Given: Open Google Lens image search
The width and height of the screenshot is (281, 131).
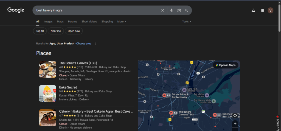Looking at the screenshot, I should pos(179,10).
